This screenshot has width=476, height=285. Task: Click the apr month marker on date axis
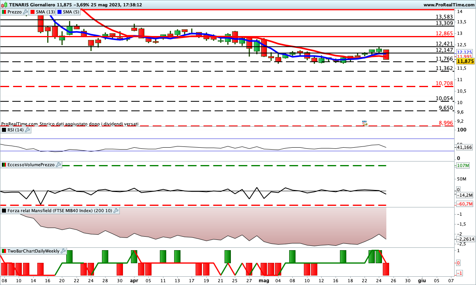(x=134, y=280)
